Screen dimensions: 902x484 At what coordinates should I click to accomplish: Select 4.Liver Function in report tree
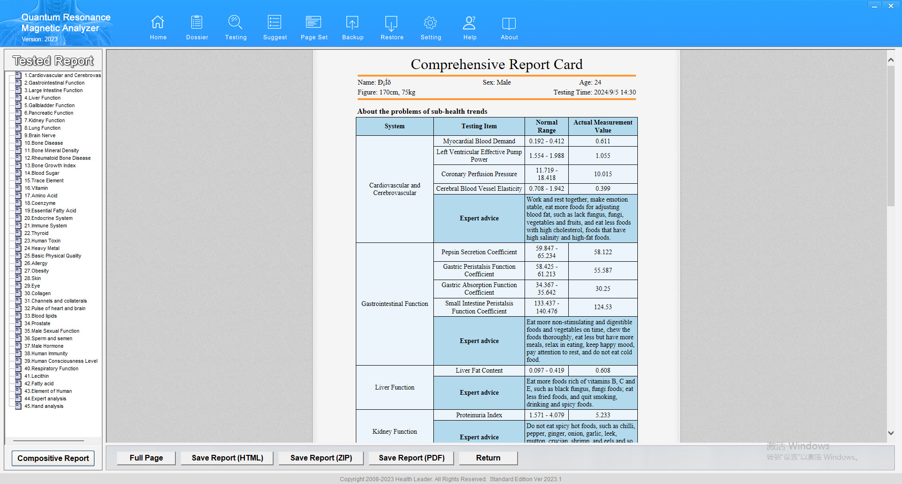click(x=42, y=98)
